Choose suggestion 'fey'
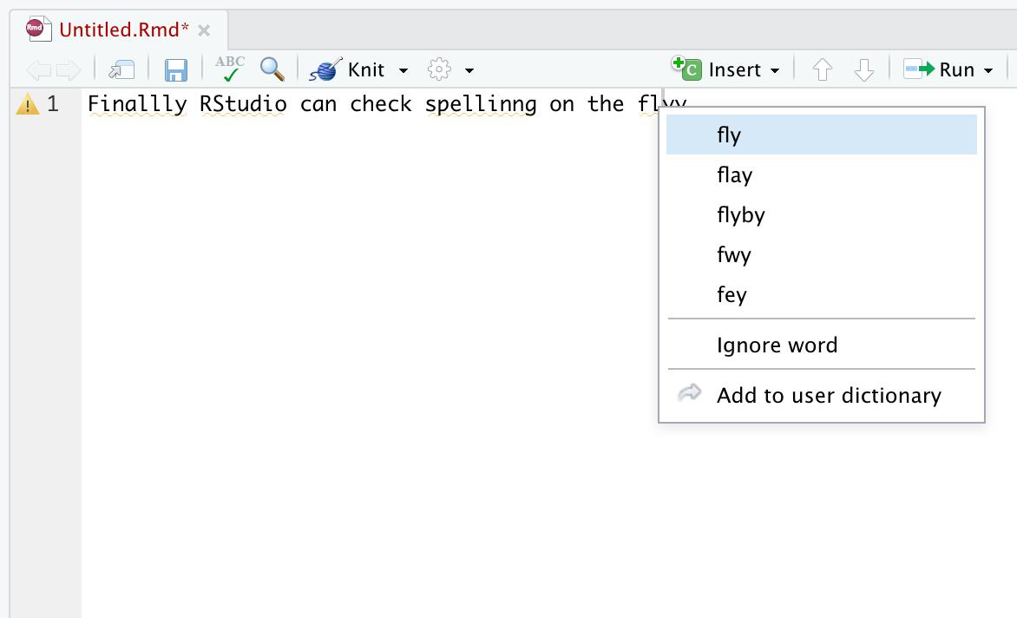Screen dimensions: 1017x618 pos(821,295)
